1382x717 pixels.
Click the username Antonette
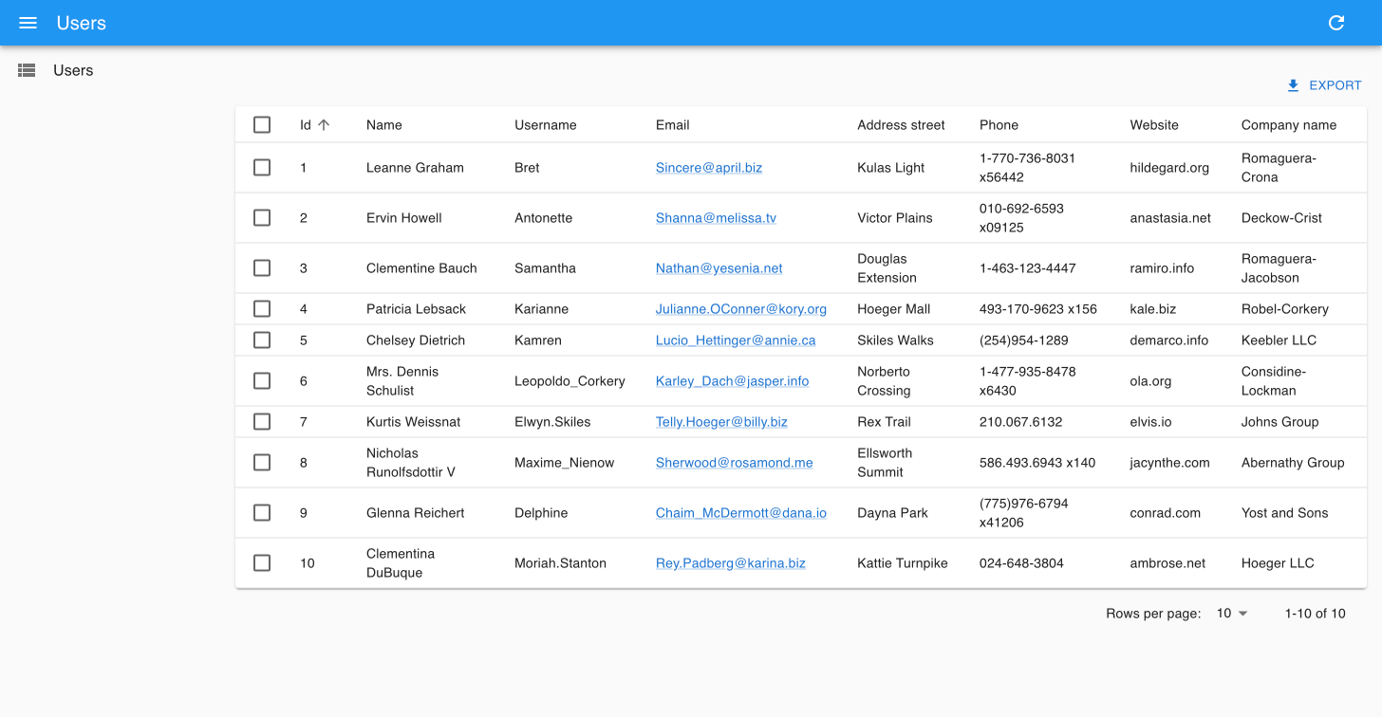544,217
